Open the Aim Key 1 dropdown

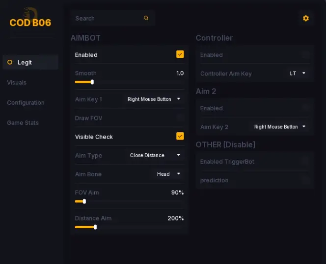pyautogui.click(x=154, y=99)
